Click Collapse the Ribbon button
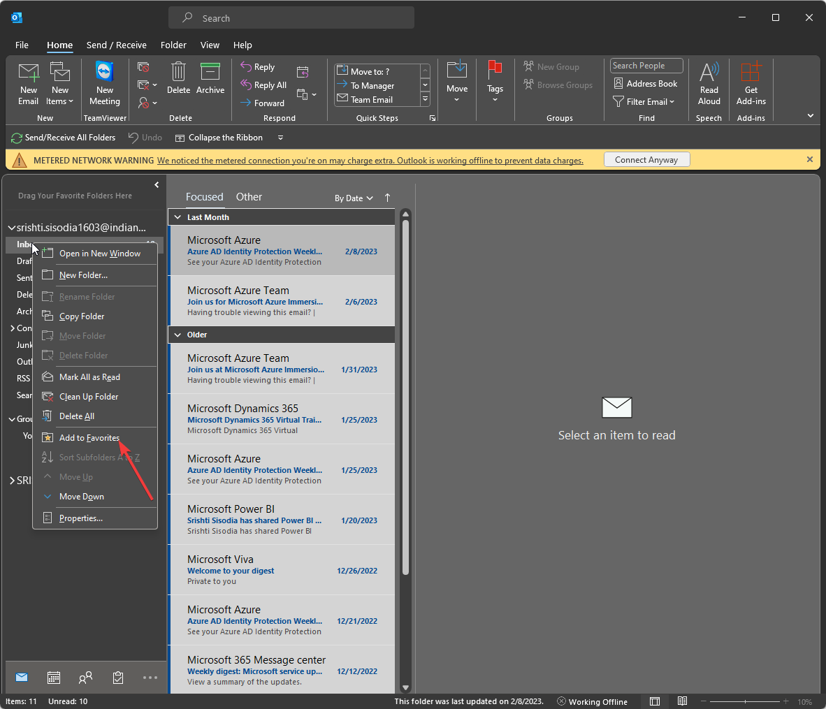826x709 pixels. (x=219, y=138)
